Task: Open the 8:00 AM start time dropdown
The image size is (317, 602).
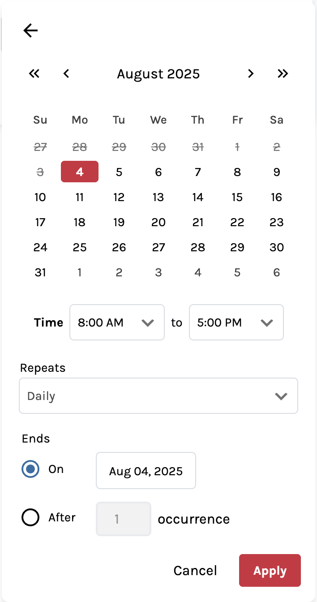Action: coord(117,322)
